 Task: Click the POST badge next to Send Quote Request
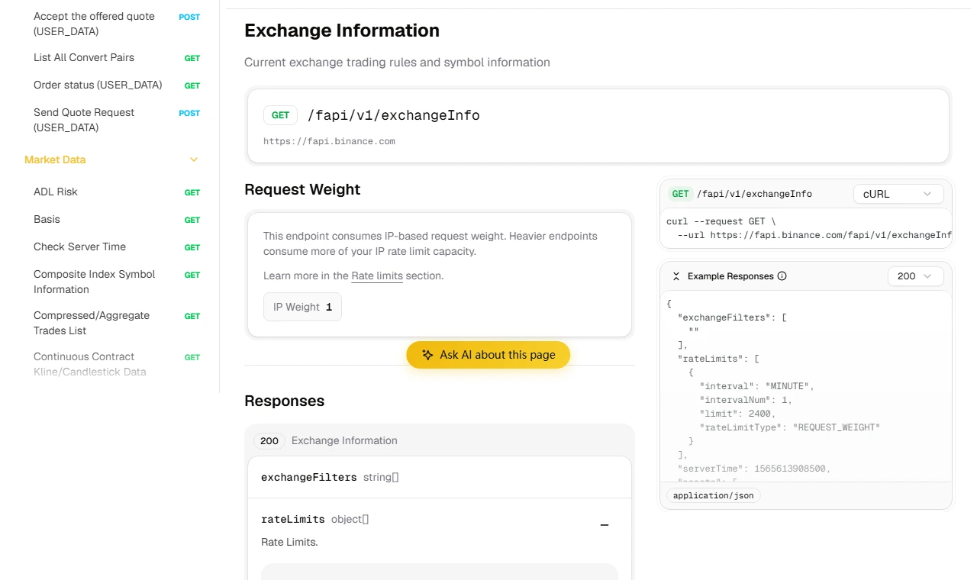point(189,113)
